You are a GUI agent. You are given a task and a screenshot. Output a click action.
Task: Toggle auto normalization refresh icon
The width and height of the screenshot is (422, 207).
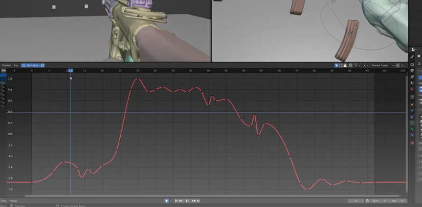click(43, 65)
